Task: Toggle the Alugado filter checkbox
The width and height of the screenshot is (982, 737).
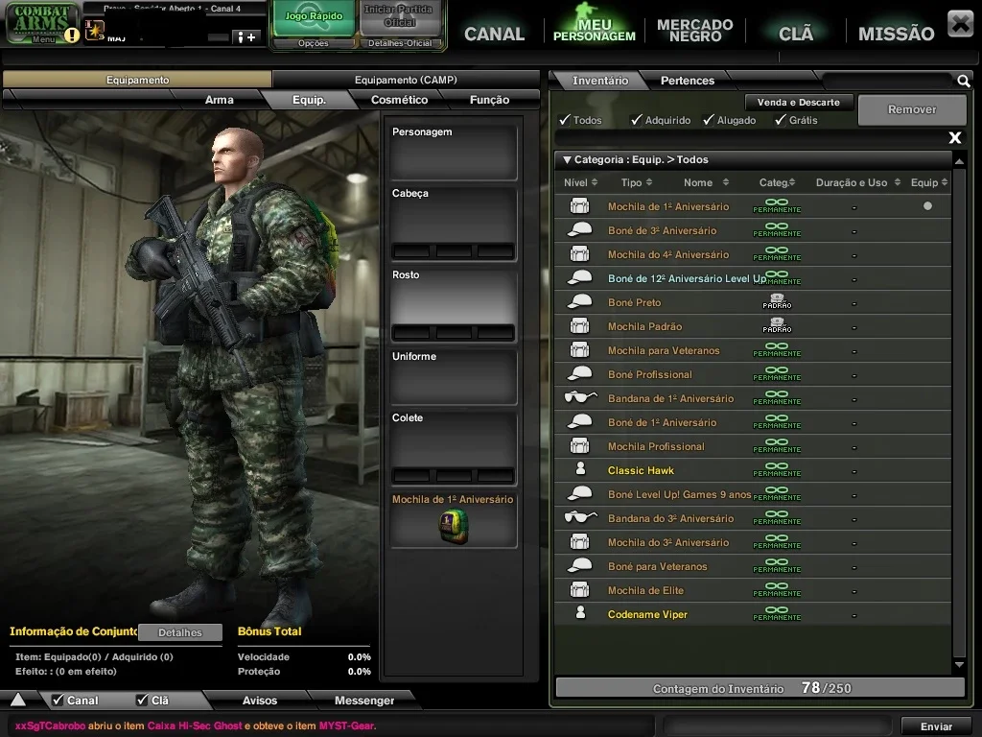Action: [709, 120]
